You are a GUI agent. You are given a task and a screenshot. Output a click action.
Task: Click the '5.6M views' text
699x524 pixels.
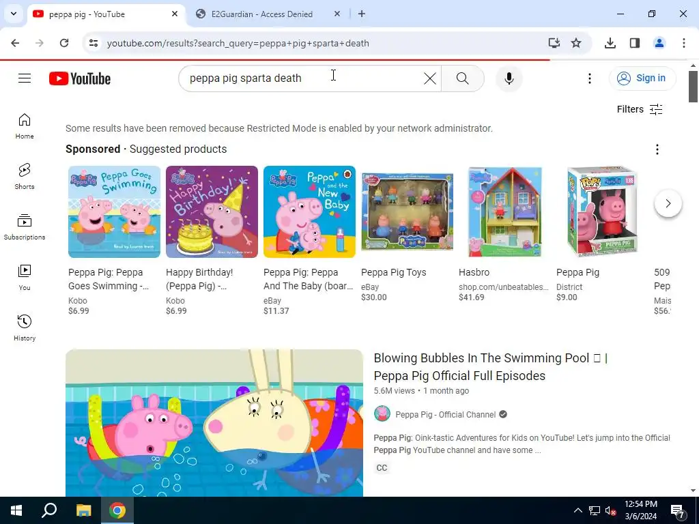pyautogui.click(x=394, y=391)
